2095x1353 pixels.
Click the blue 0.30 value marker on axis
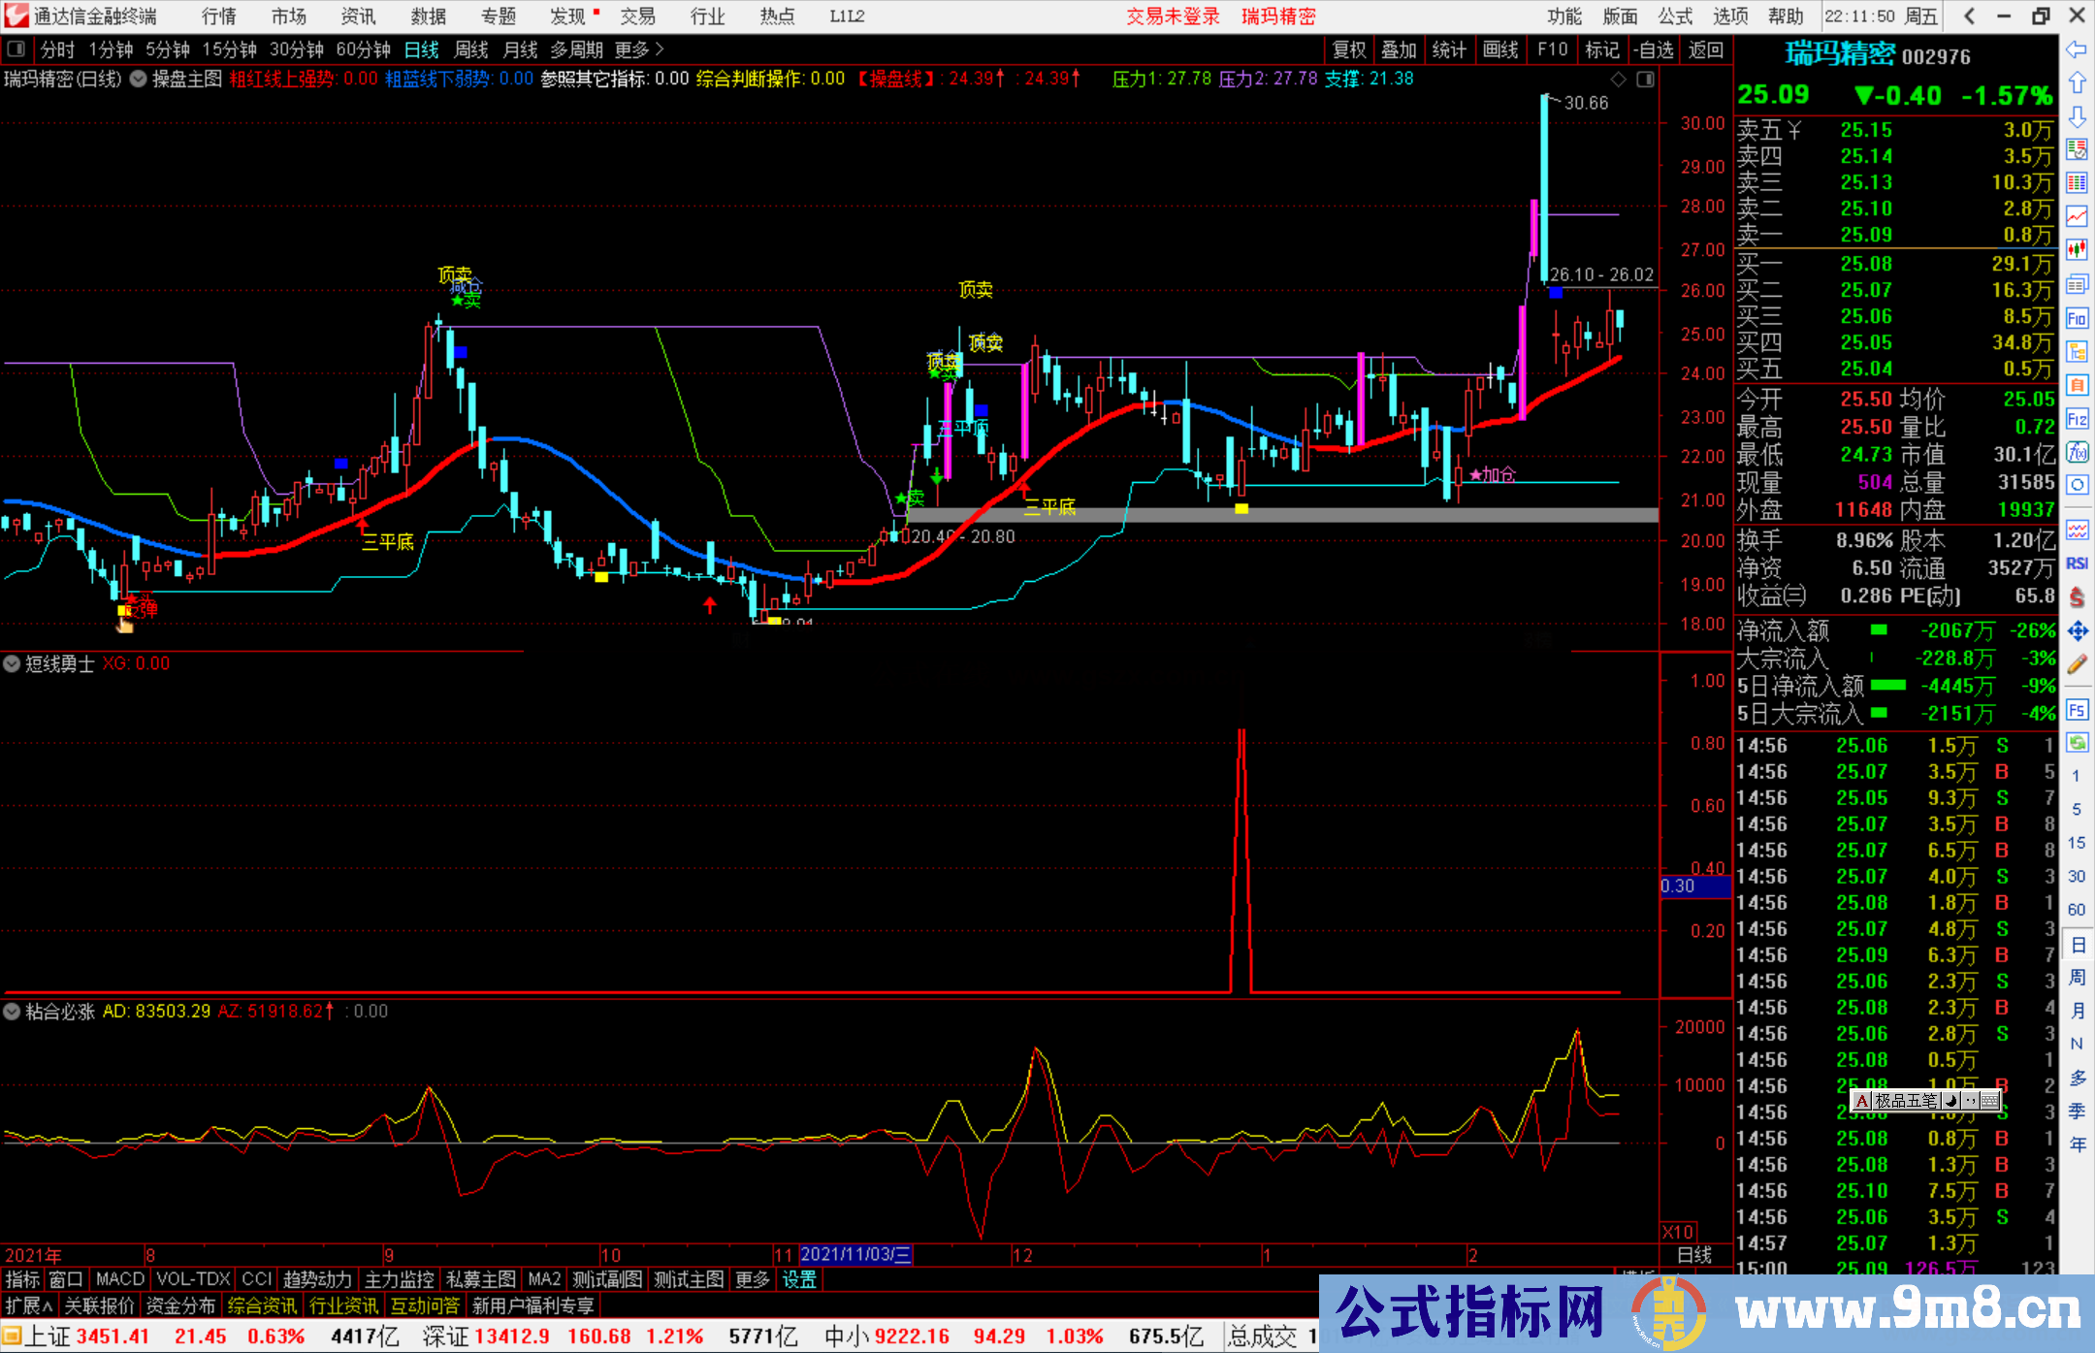[1693, 886]
